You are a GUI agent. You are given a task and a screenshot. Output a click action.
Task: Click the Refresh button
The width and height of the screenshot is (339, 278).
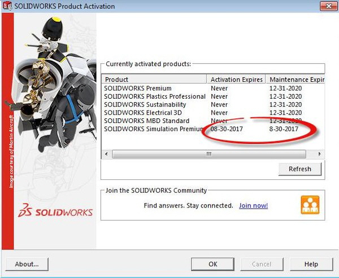point(300,169)
